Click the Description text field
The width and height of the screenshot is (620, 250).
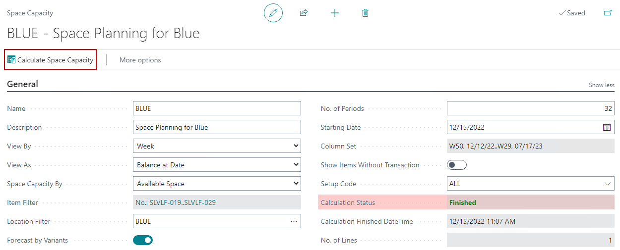point(217,127)
